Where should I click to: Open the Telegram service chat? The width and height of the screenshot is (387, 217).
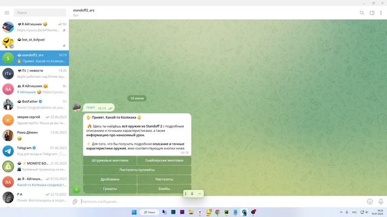[34, 151]
